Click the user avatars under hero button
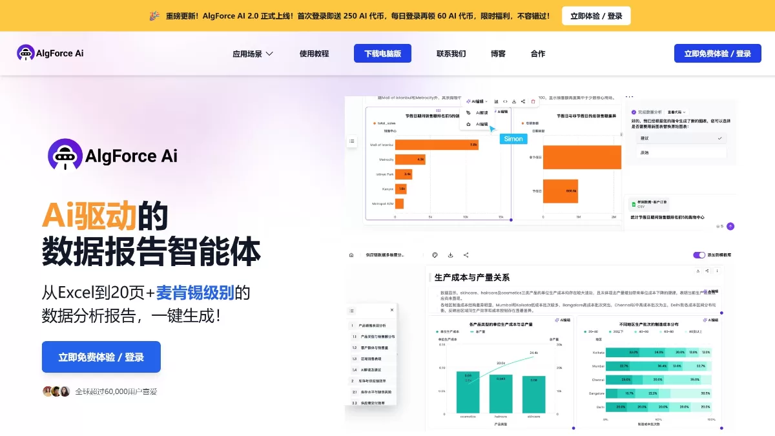775x436 pixels. tap(56, 391)
